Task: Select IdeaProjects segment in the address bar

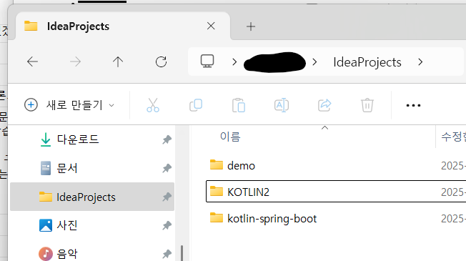Action: [367, 62]
